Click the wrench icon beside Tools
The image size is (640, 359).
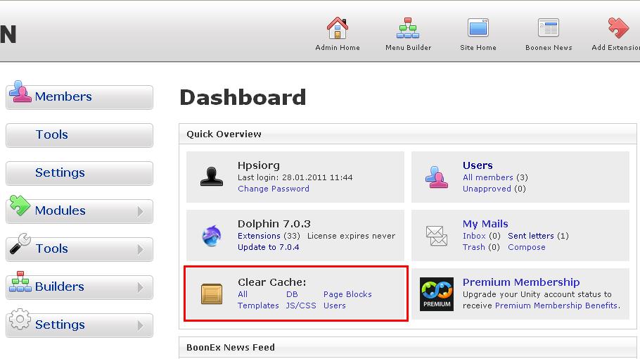click(x=20, y=244)
